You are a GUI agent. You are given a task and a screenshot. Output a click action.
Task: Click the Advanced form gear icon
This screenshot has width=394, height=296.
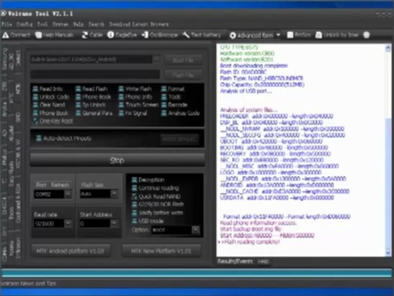click(233, 35)
